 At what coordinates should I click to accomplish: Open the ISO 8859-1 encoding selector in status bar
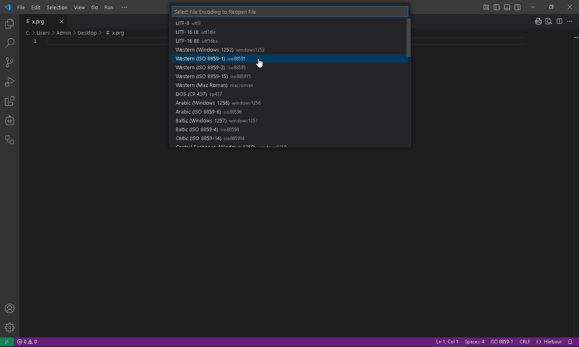click(501, 342)
